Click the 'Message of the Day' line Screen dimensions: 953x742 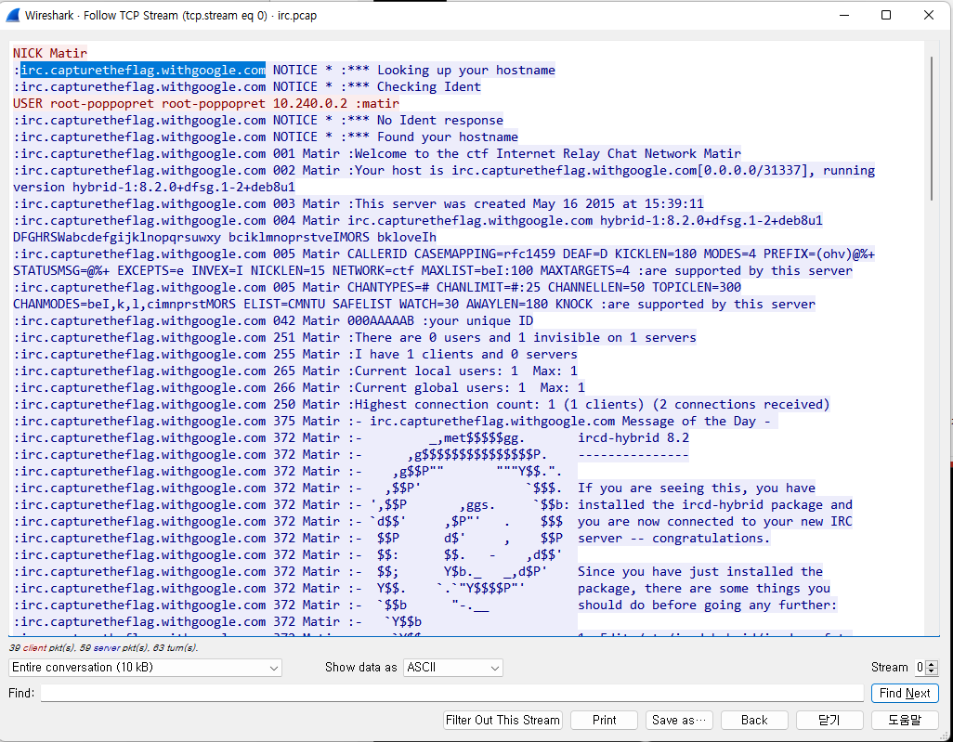click(395, 421)
